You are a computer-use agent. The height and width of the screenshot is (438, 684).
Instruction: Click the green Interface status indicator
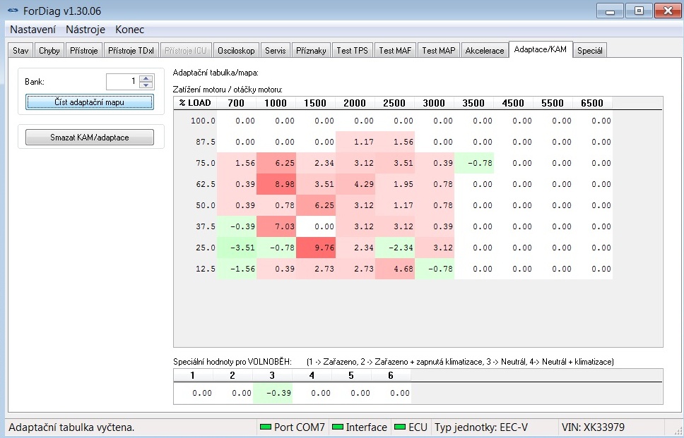point(338,427)
